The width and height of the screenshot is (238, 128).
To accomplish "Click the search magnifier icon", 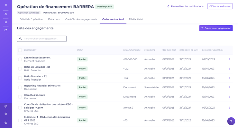I will pos(20,39).
